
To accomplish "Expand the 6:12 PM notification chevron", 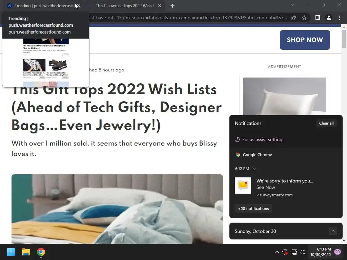I will coord(254,169).
